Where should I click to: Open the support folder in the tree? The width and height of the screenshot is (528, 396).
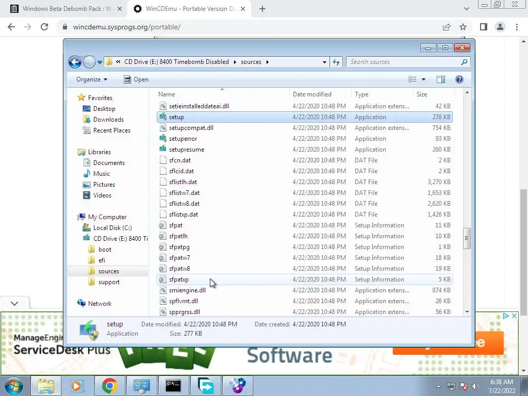[109, 282]
